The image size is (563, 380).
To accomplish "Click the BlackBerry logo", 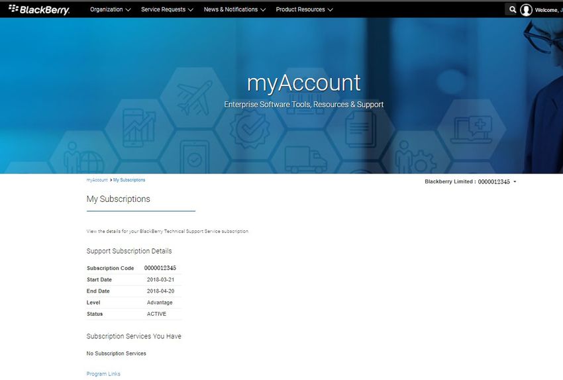I will click(39, 10).
